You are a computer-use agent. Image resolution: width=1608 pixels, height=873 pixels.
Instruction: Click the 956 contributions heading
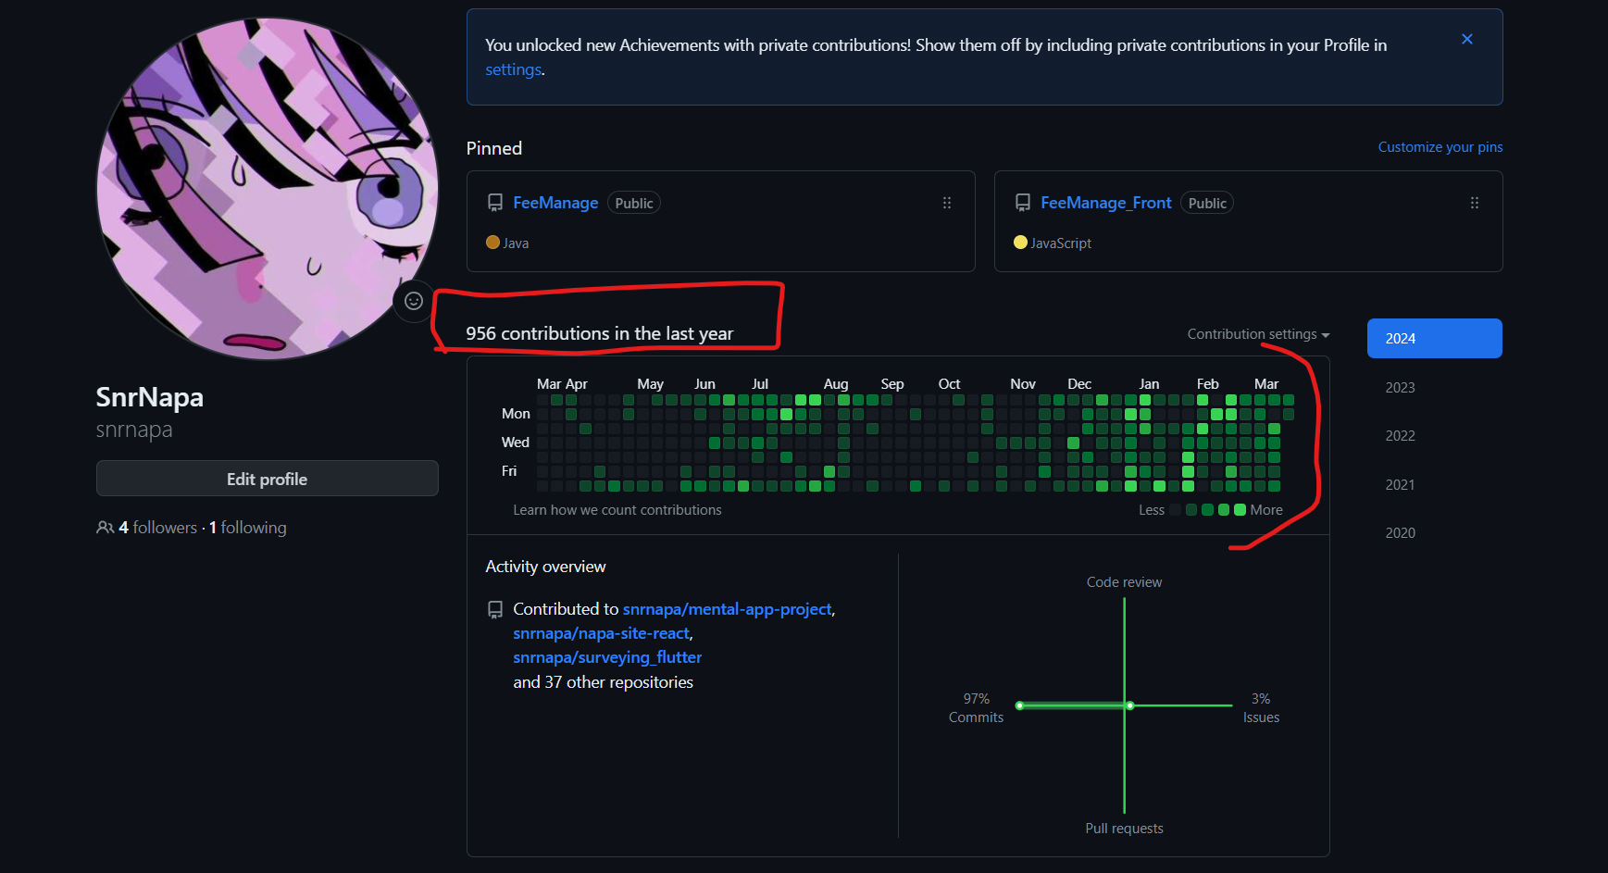[600, 333]
